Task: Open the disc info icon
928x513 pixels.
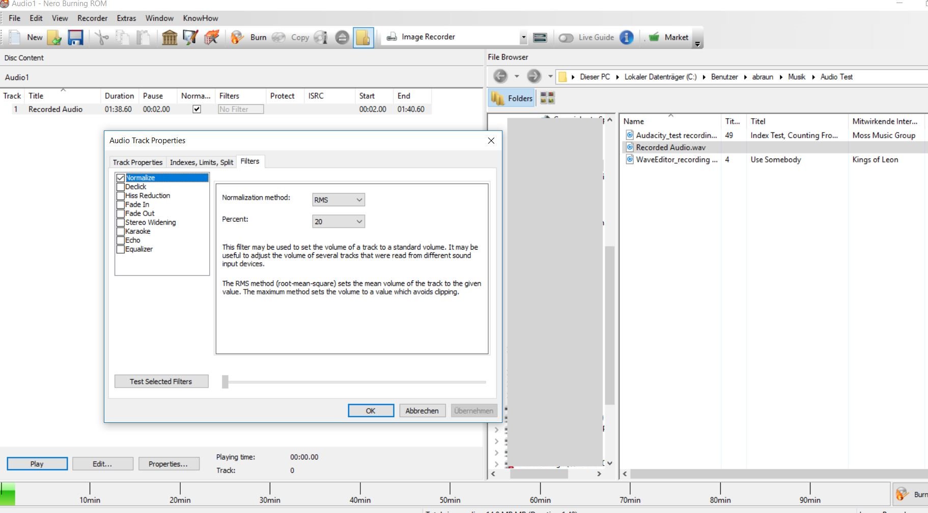Action: tap(320, 37)
